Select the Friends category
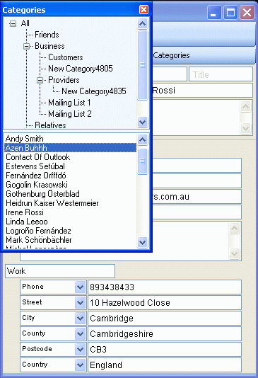 pyautogui.click(x=47, y=35)
